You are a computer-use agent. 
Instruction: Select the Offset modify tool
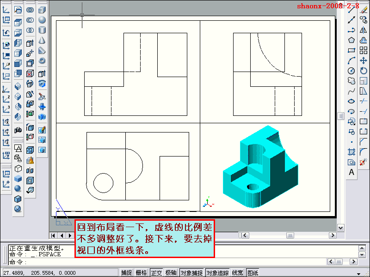[x=364, y=40]
